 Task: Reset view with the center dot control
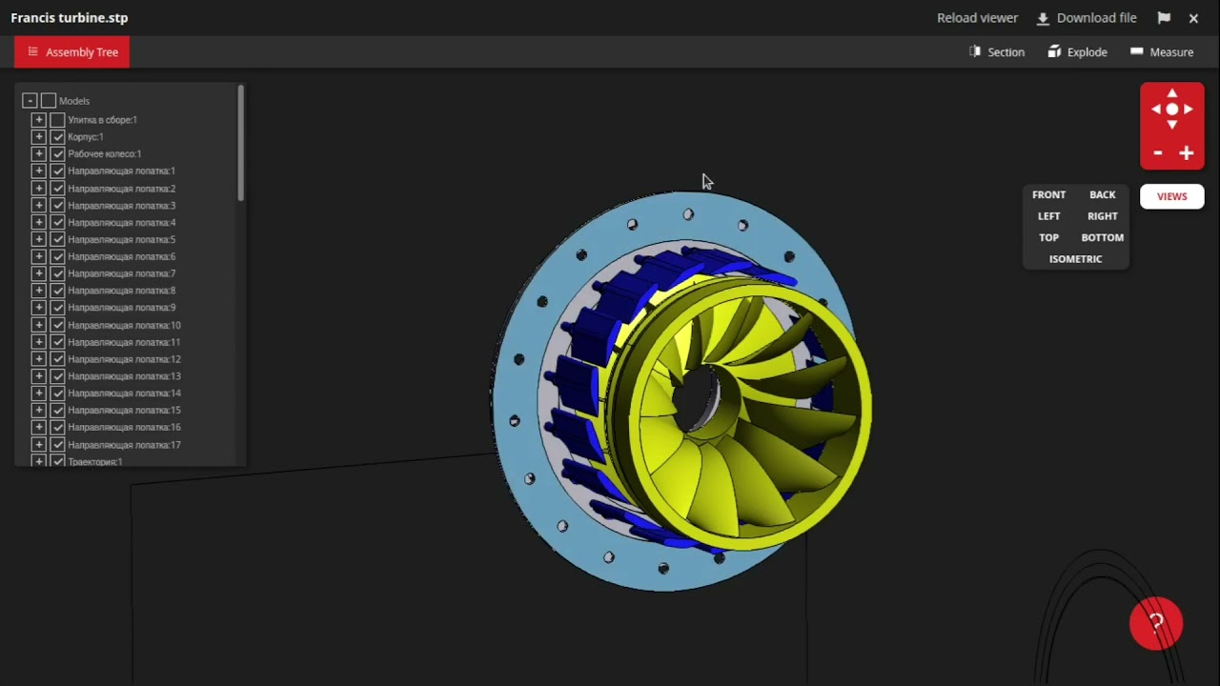(1171, 110)
